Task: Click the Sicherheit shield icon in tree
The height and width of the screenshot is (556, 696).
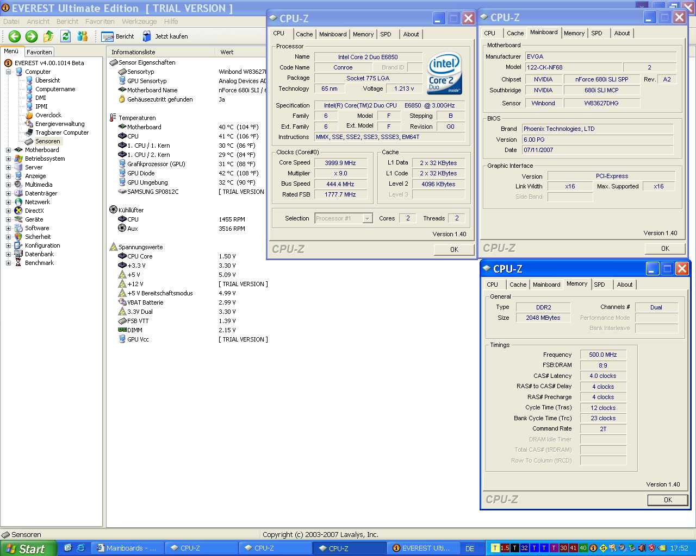Action: tap(18, 237)
